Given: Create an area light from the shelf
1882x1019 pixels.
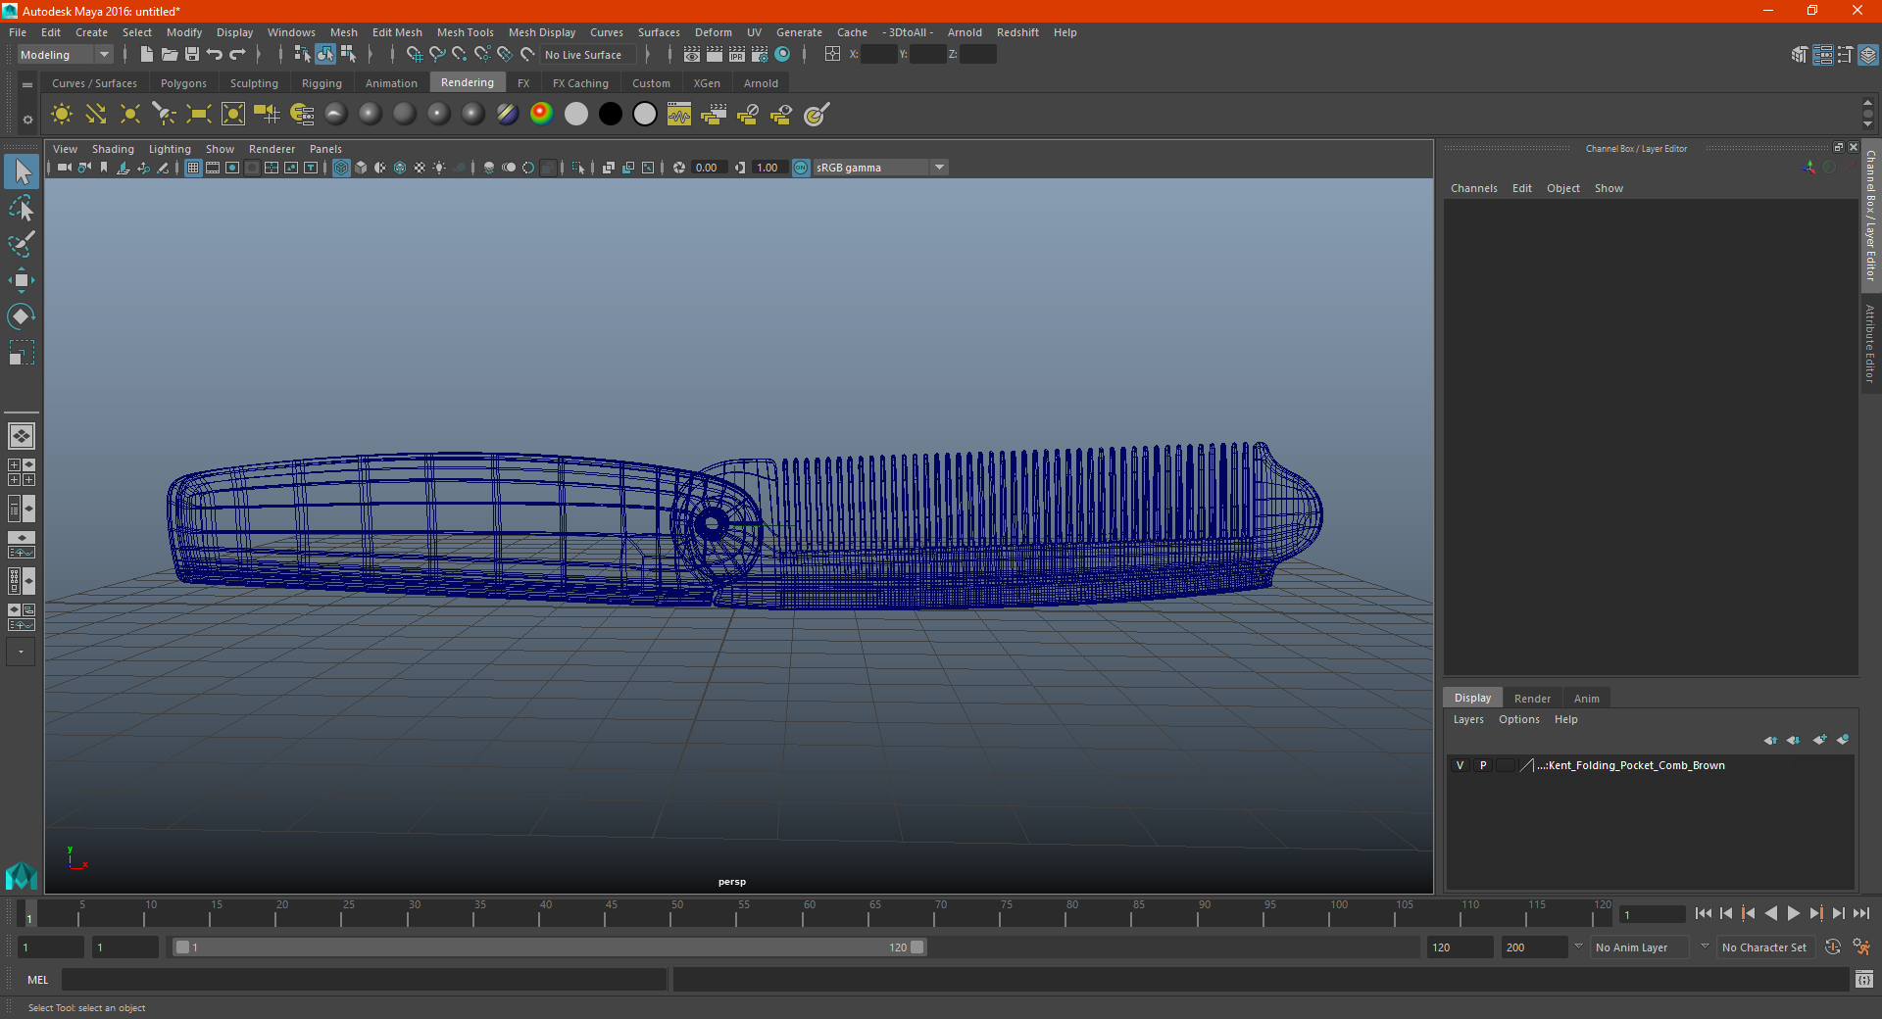Looking at the screenshot, I should tap(199, 115).
